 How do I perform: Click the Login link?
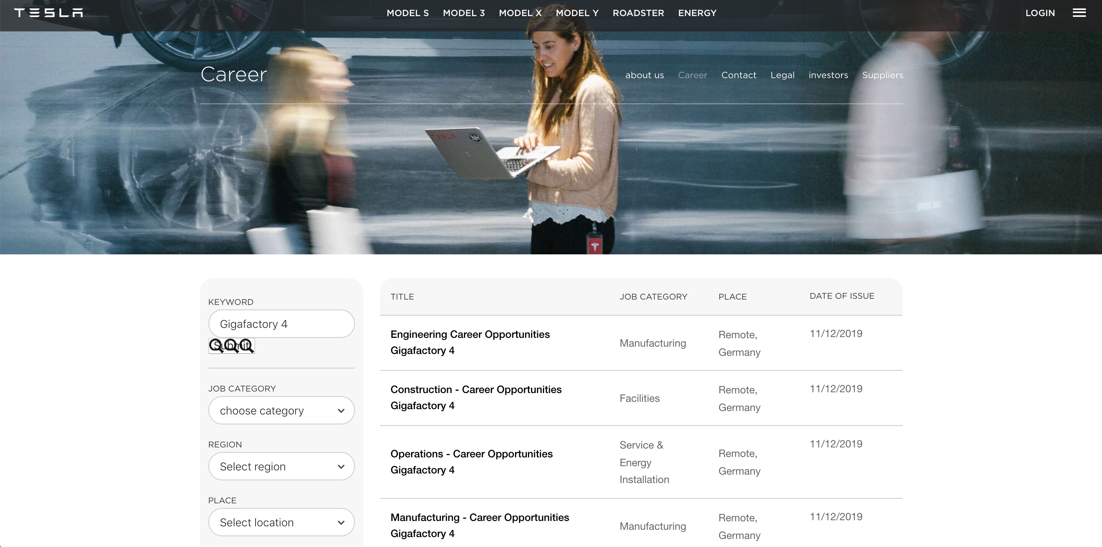coord(1040,13)
